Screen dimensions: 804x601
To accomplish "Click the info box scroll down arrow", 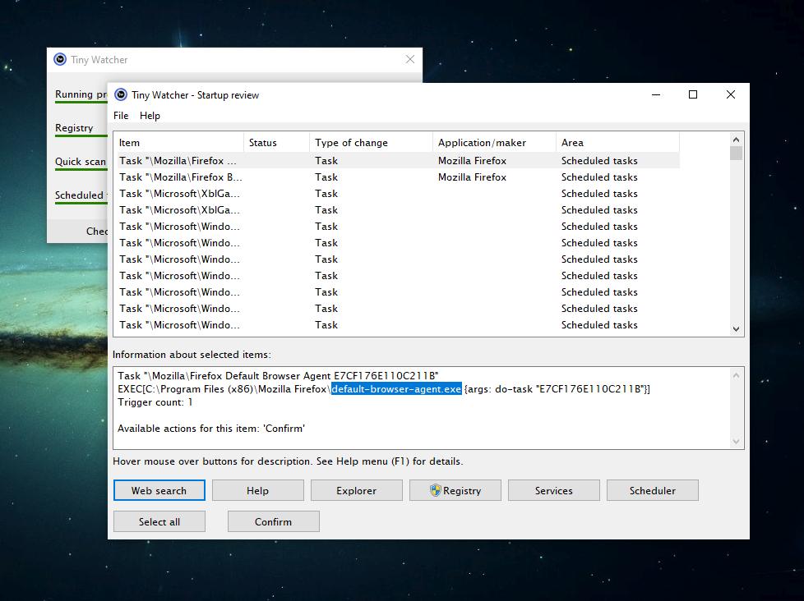I will [x=737, y=441].
